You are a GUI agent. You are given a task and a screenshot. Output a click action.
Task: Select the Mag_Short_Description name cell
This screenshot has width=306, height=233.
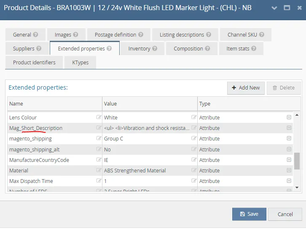click(x=55, y=128)
